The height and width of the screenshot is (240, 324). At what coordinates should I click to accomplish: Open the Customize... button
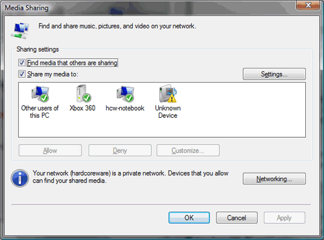click(x=188, y=150)
